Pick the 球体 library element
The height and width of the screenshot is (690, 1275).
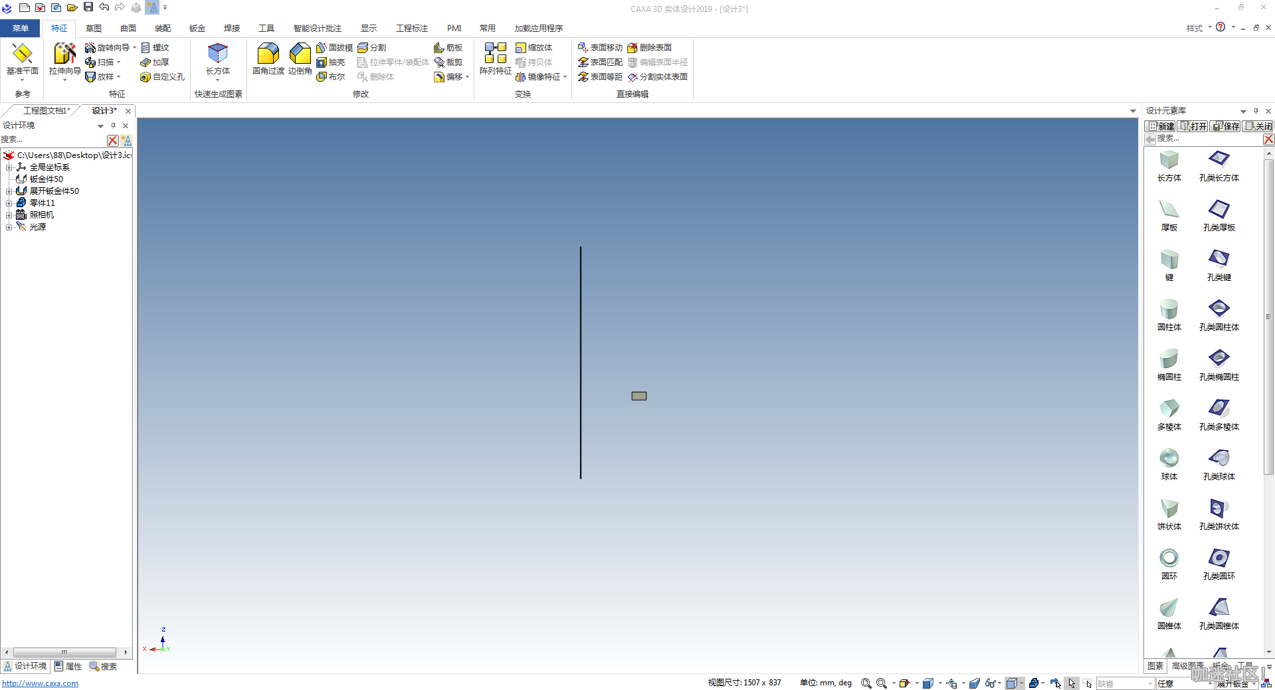(1169, 464)
